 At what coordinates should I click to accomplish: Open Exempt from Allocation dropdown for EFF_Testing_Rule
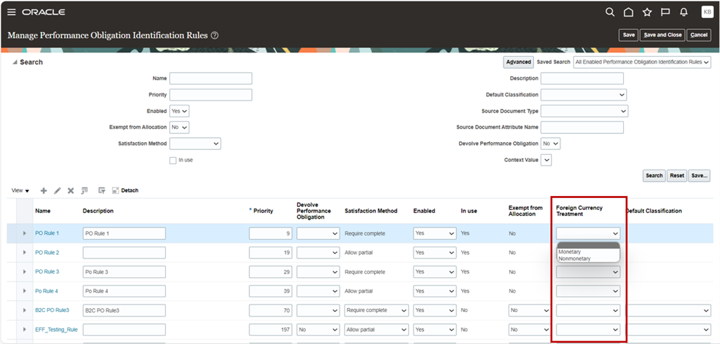529,329
